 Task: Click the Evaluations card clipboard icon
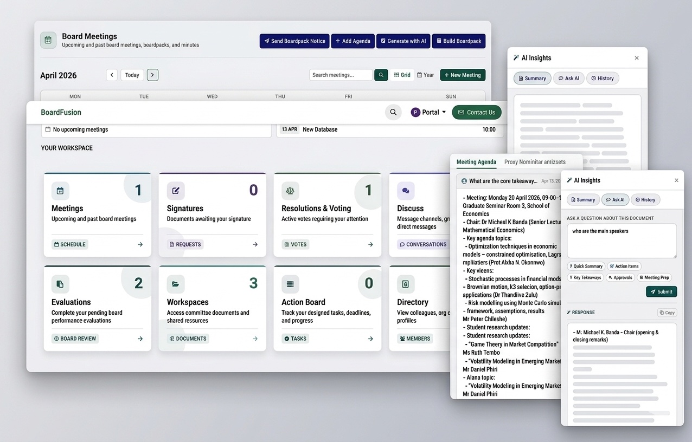(60, 284)
